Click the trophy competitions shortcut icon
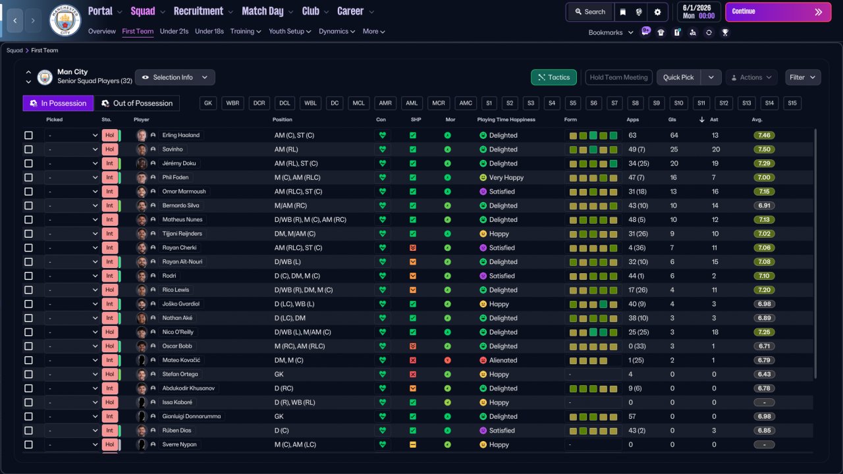Image resolution: width=843 pixels, height=474 pixels. click(724, 32)
